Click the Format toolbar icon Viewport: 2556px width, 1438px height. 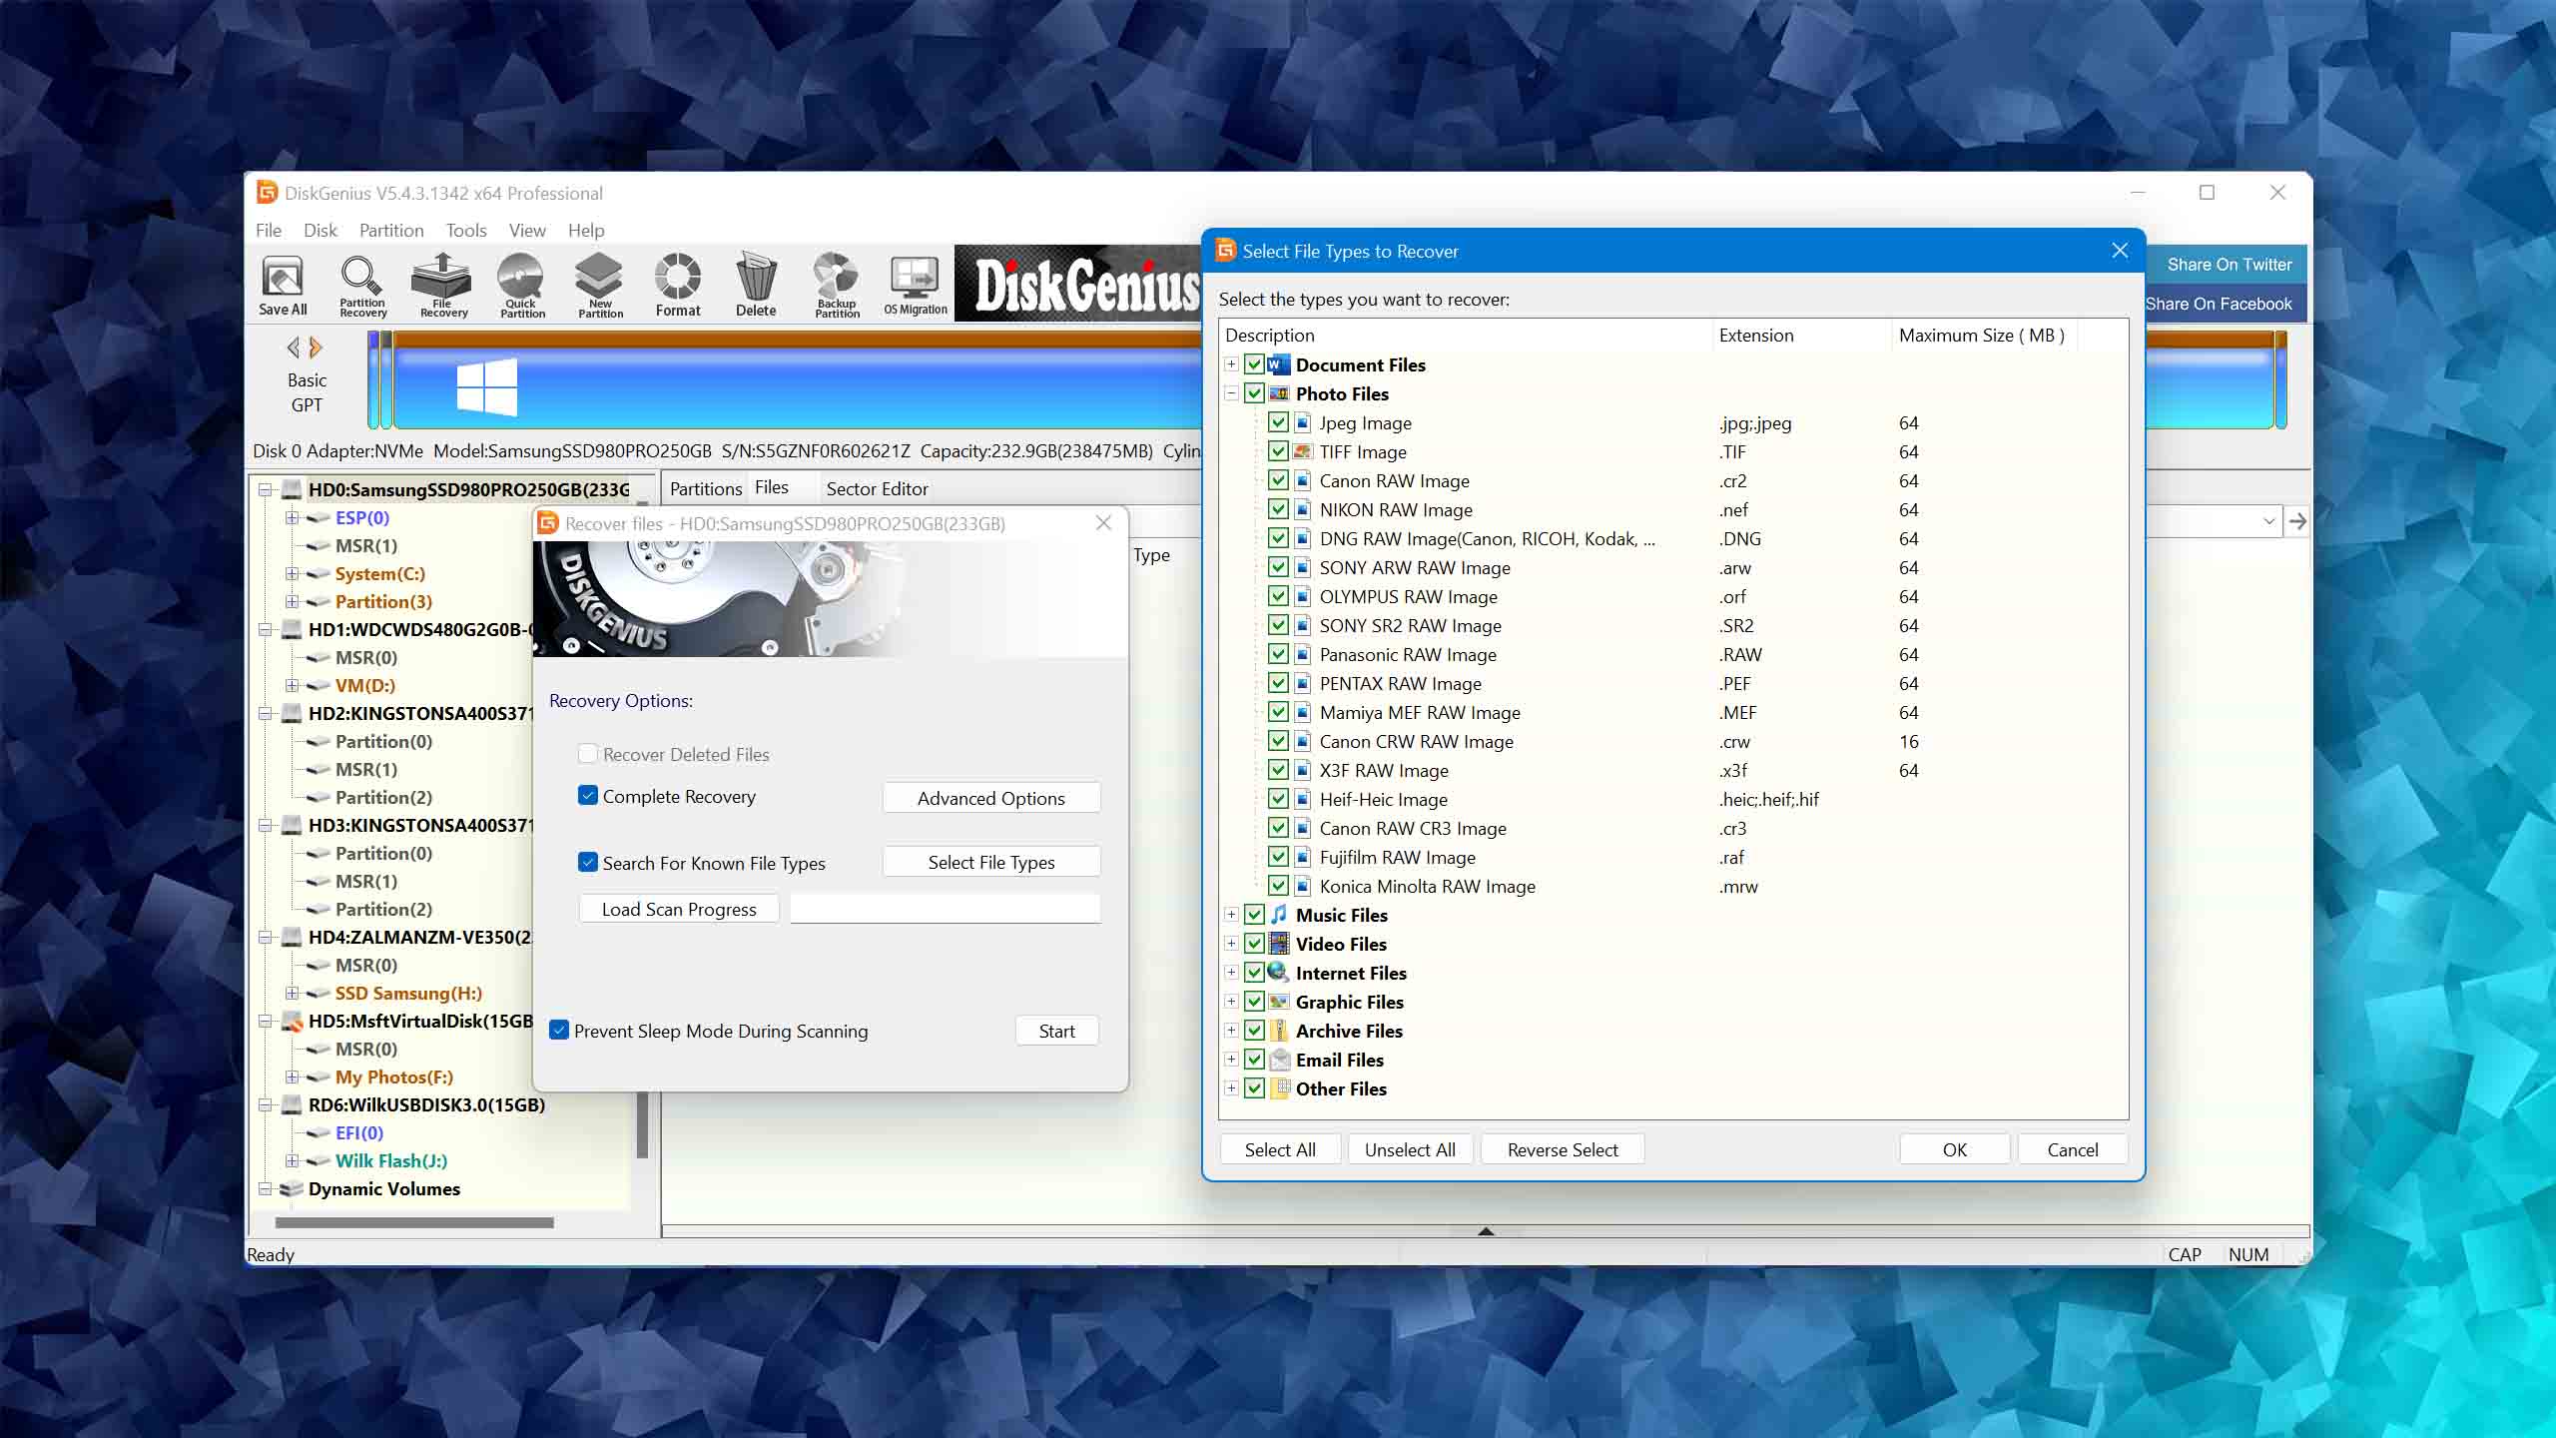pos(678,286)
